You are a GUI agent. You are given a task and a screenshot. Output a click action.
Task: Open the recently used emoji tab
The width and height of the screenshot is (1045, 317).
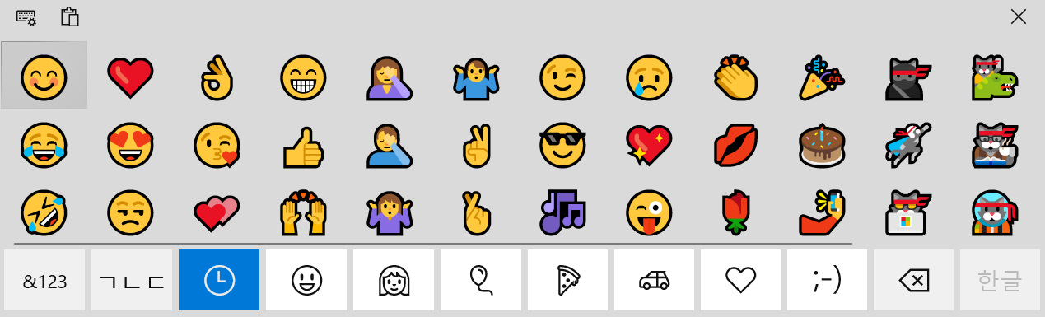click(219, 281)
